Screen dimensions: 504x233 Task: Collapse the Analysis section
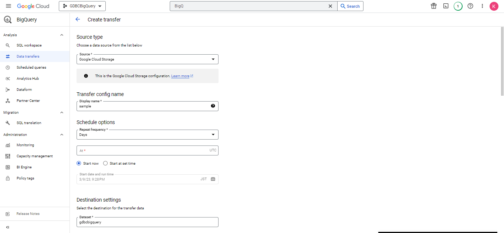coord(62,35)
